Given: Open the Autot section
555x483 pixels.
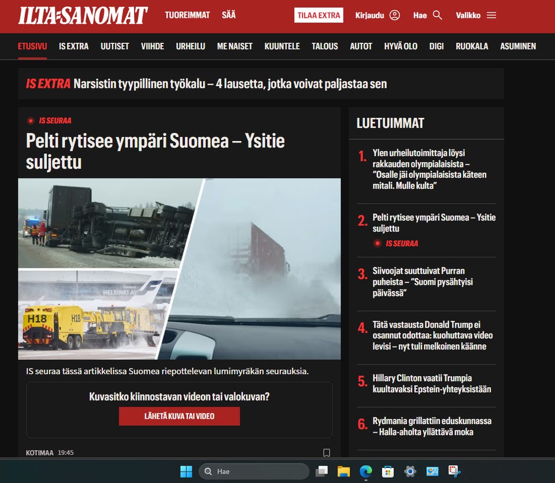Looking at the screenshot, I should coord(361,46).
